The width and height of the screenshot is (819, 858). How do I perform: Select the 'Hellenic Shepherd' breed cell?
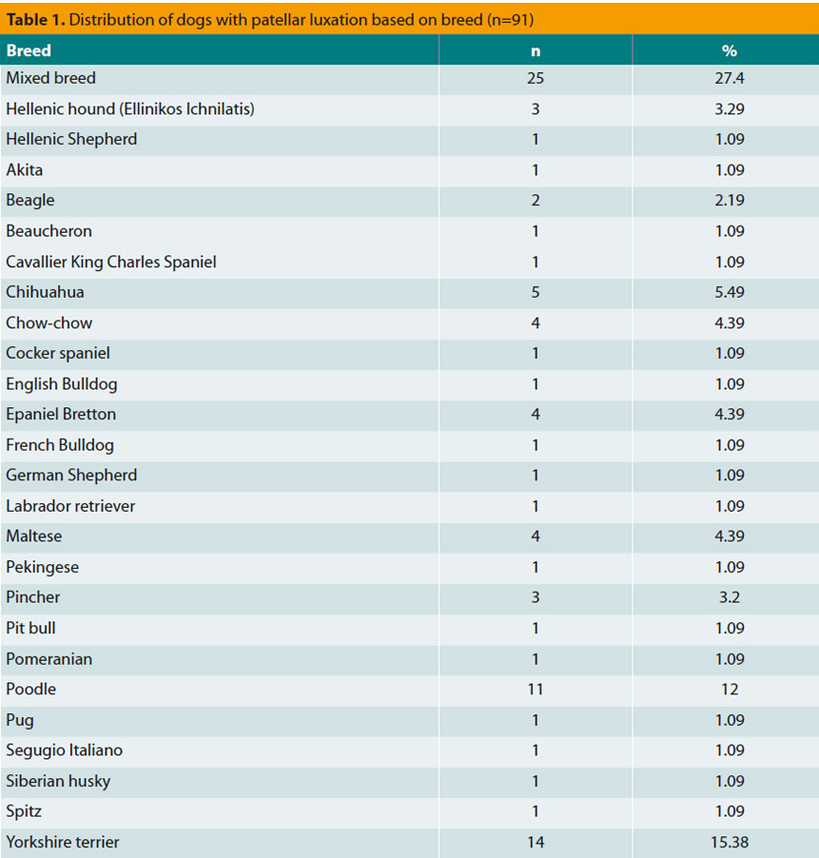[x=72, y=139]
